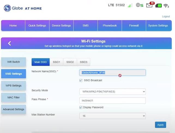Switch to the SSID1 tab
The image size is (175, 133).
coord(56,62)
